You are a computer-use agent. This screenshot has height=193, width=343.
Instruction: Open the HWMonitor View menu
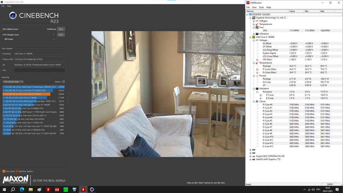pyautogui.click(x=254, y=7)
